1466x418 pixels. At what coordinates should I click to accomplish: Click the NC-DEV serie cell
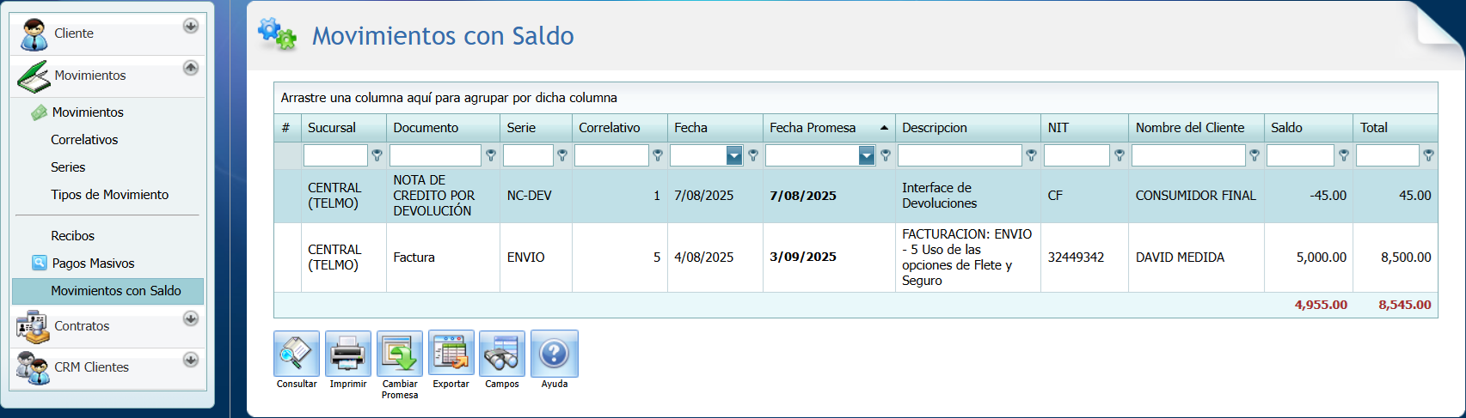[x=536, y=196]
